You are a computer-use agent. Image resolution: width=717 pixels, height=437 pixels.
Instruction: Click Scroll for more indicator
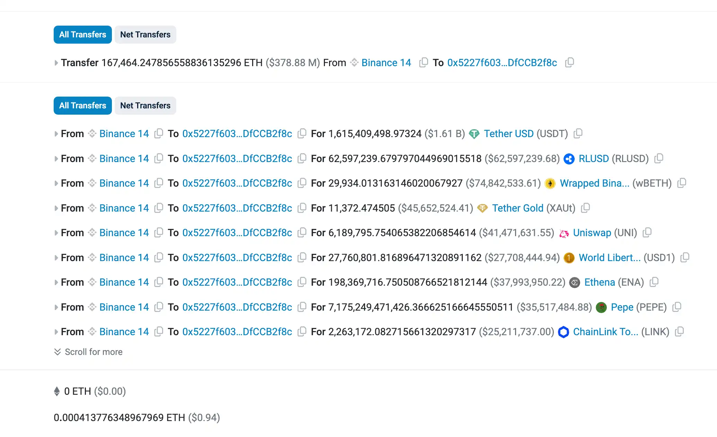(88, 352)
